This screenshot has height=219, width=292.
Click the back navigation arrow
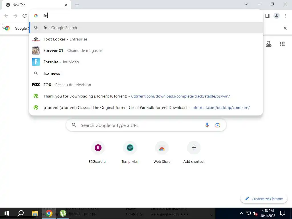point(6,16)
